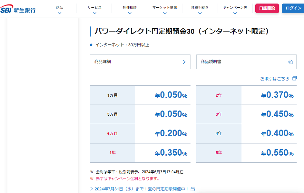Select the 2年 term cell
304x193 pixels.
point(219,95)
